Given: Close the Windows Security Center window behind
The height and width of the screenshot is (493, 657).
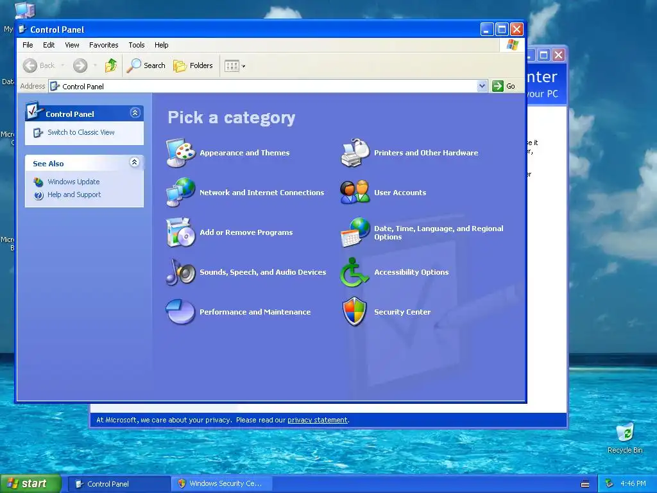Looking at the screenshot, I should click(x=559, y=55).
